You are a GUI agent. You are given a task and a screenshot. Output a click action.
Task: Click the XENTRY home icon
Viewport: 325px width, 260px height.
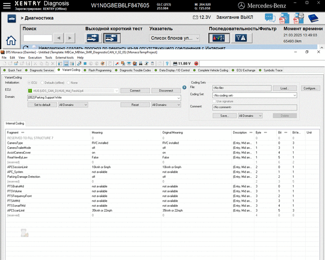coord(10,41)
